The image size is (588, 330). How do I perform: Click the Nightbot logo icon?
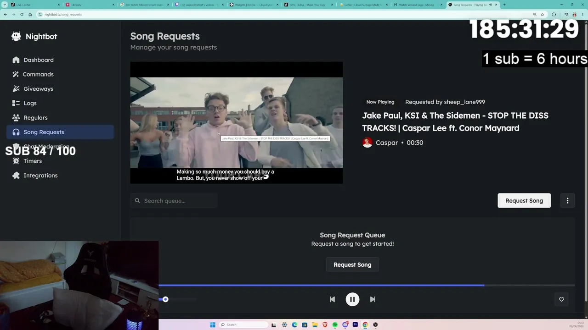click(x=16, y=36)
